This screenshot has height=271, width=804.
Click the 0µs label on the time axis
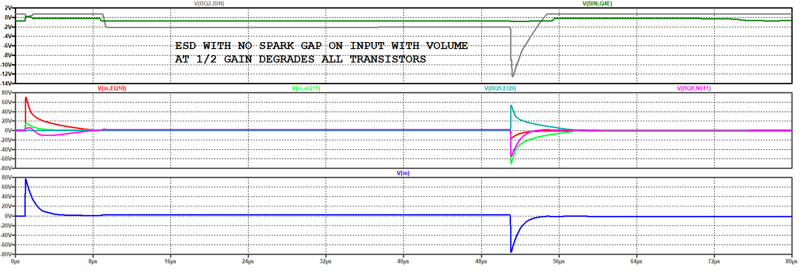(15, 261)
